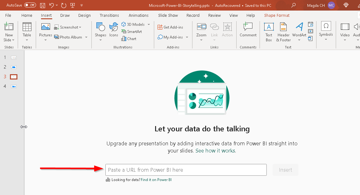Image resolution: width=360 pixels, height=195 pixels.
Task: Go to the Review tab
Action: (x=215, y=16)
